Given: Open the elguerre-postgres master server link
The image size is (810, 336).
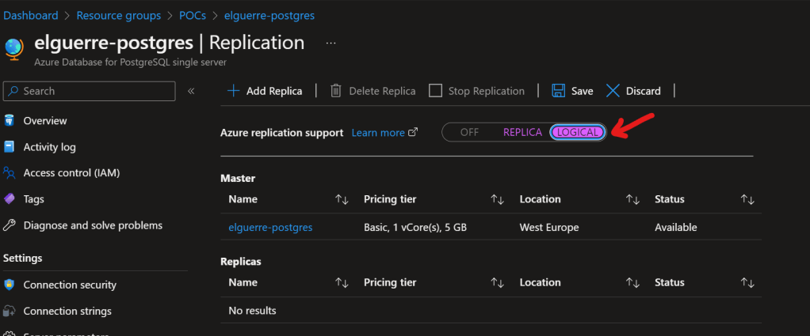Looking at the screenshot, I should tap(270, 228).
